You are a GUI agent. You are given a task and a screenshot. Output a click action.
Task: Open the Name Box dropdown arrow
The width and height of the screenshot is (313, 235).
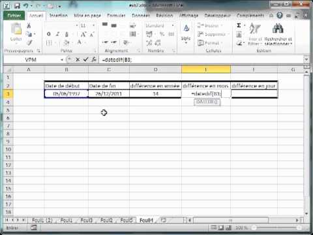pos(62,59)
